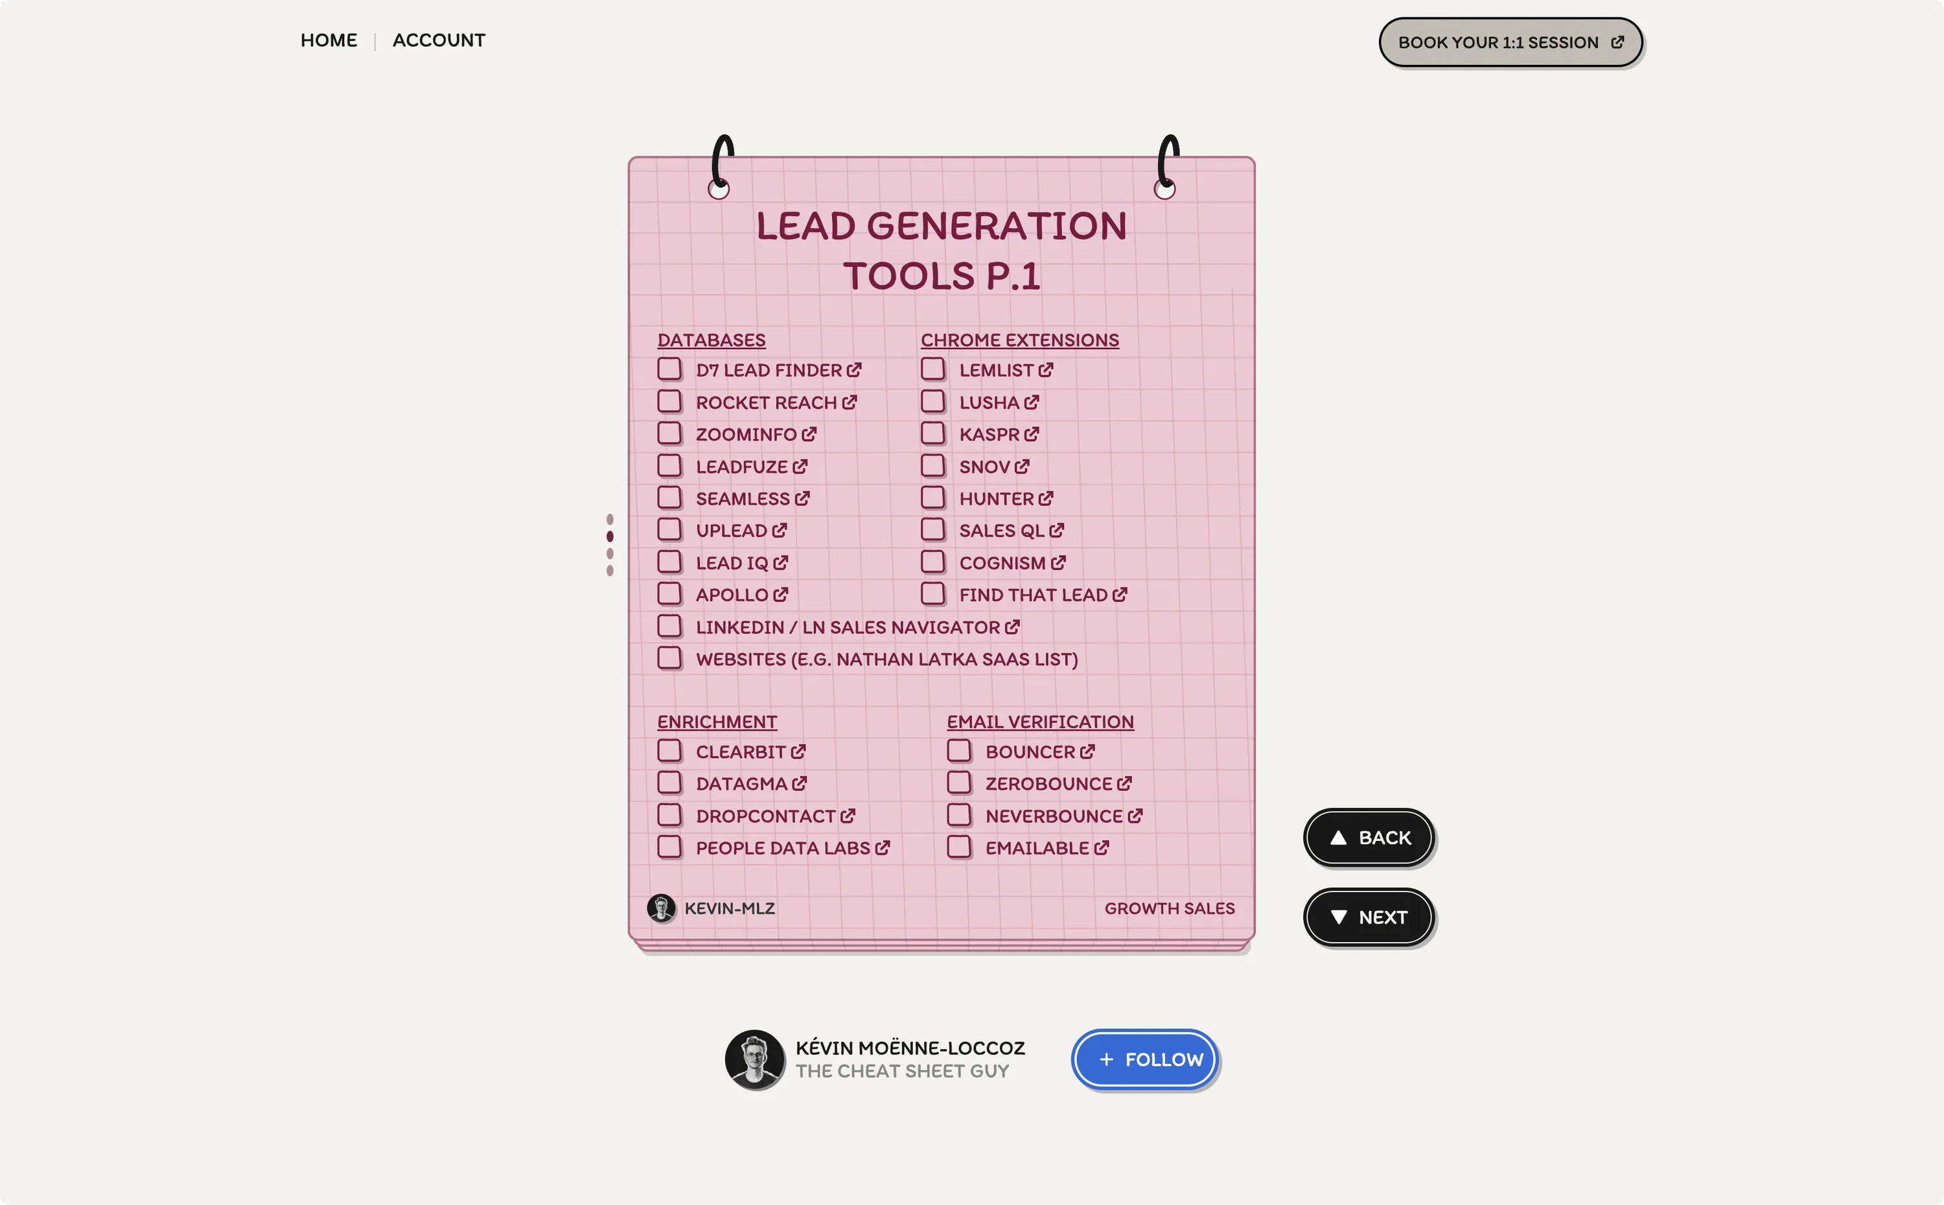The image size is (1944, 1205).
Task: Check the ZoomInfo checkbox
Action: [x=669, y=433]
